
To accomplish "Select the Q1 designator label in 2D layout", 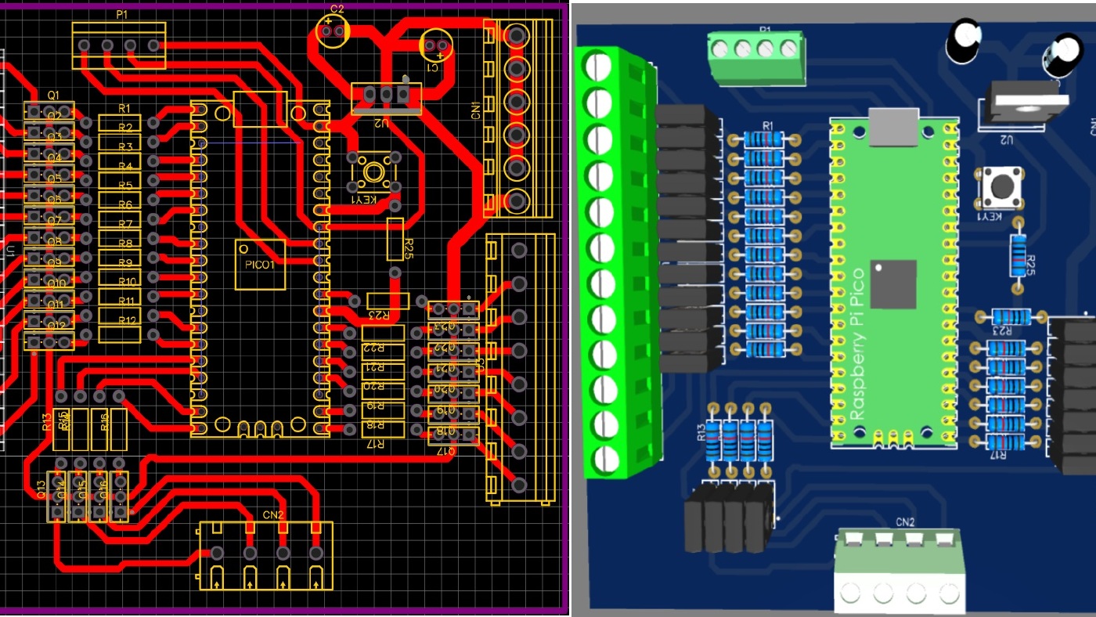I will [53, 95].
